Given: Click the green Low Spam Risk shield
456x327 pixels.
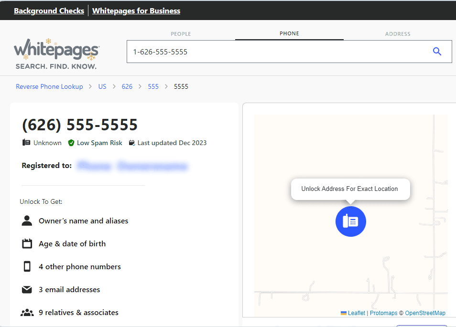Looking at the screenshot, I should 71,143.
